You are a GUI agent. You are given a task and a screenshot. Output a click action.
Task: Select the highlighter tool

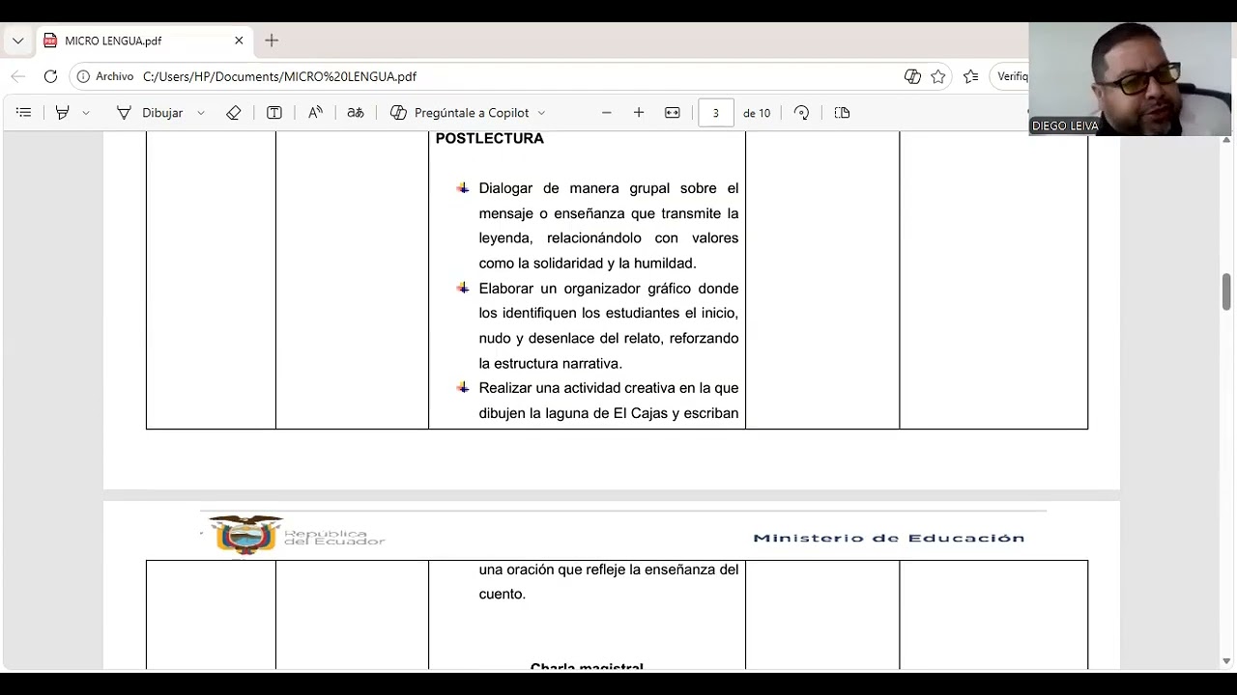click(x=62, y=113)
